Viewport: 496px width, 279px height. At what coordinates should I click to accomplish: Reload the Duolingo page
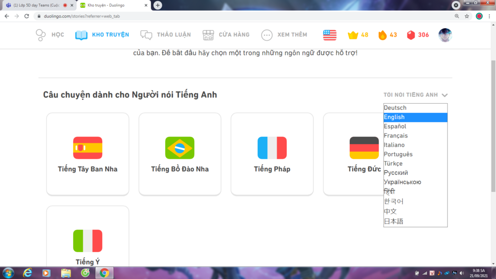(27, 16)
